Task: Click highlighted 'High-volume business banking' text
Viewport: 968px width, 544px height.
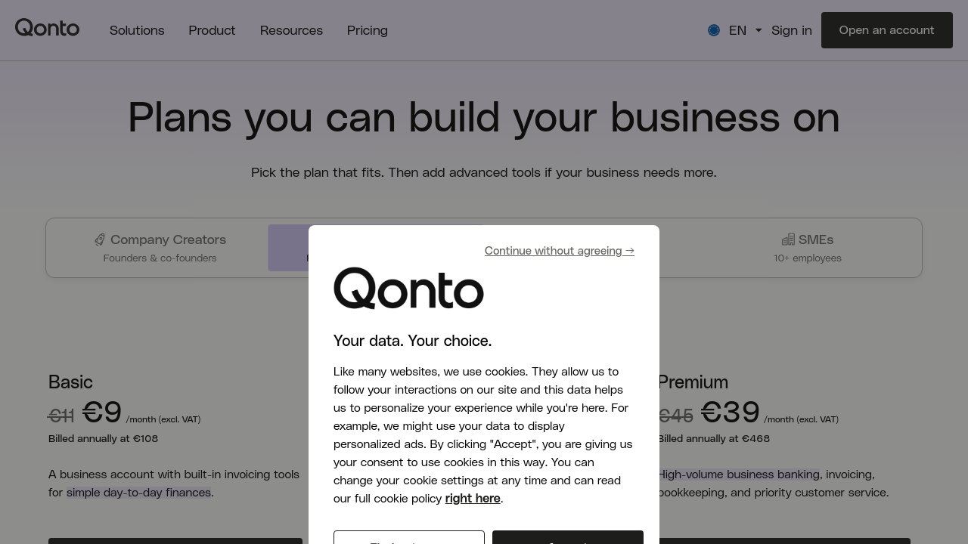Action: (739, 474)
